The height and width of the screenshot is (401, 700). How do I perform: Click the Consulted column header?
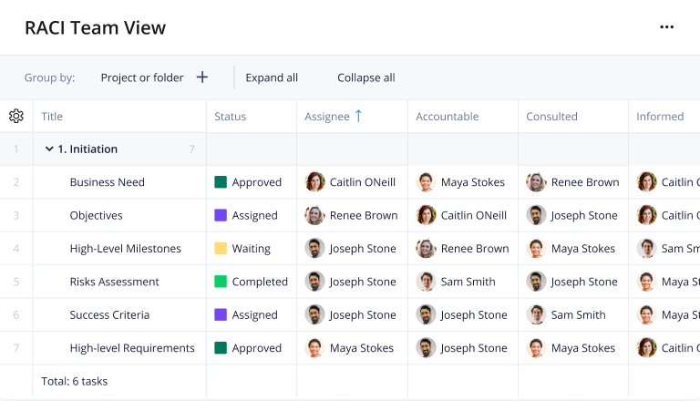tap(551, 117)
